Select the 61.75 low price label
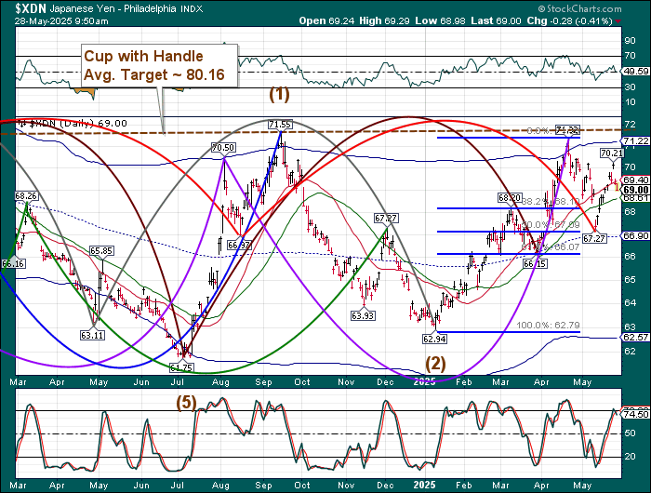The image size is (651, 493). (180, 368)
